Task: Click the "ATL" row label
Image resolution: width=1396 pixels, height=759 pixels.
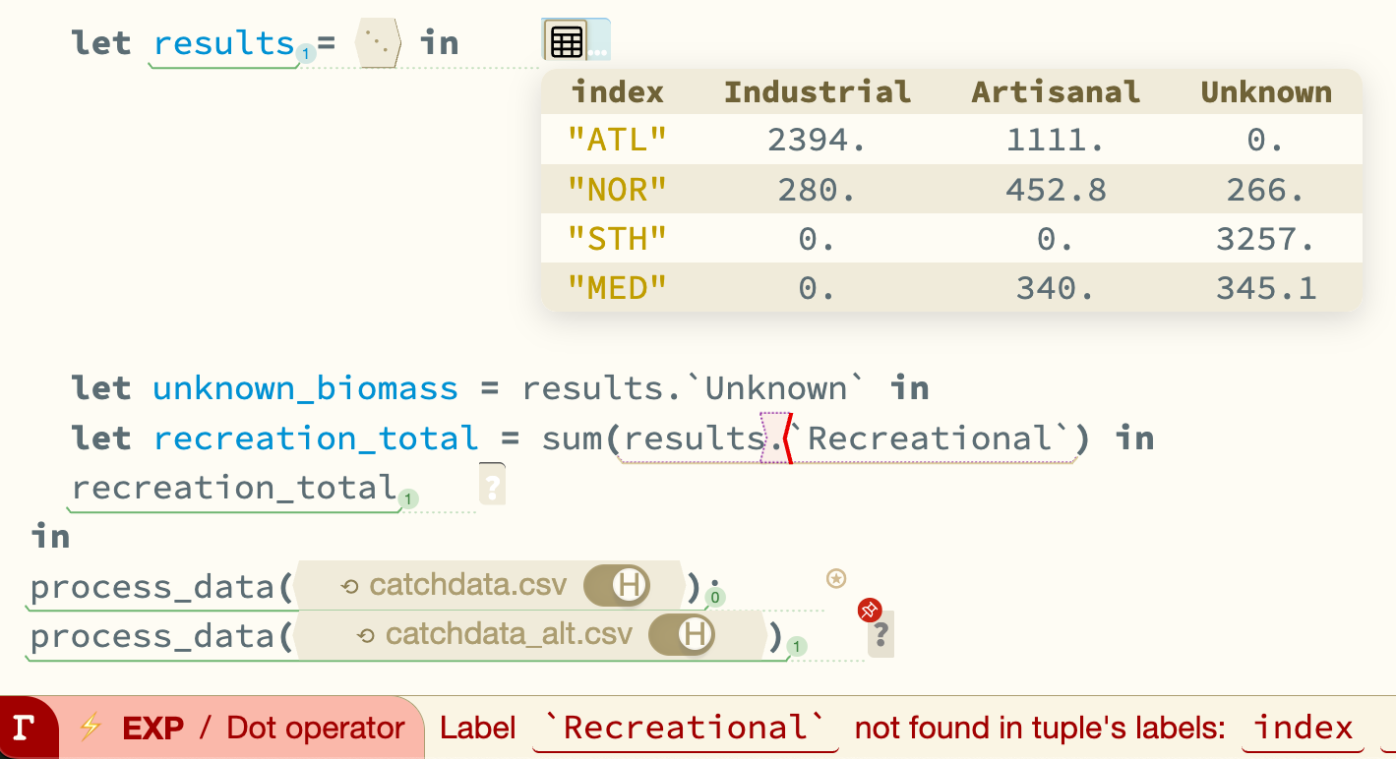Action: coord(618,140)
